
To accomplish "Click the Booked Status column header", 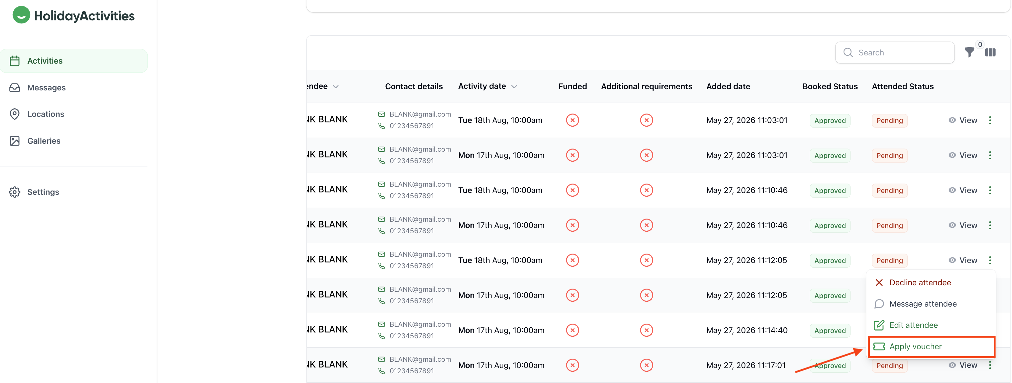I will [x=830, y=86].
